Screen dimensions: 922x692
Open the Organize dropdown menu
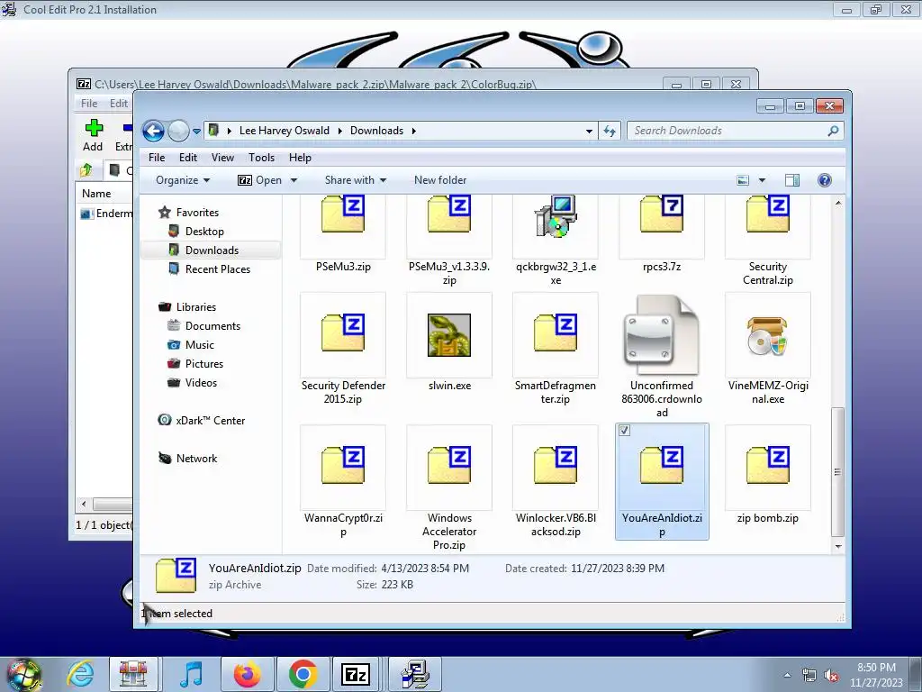(x=182, y=180)
